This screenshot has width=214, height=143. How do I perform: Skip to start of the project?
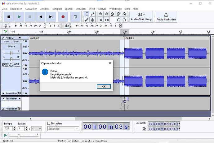[x=40, y=17]
